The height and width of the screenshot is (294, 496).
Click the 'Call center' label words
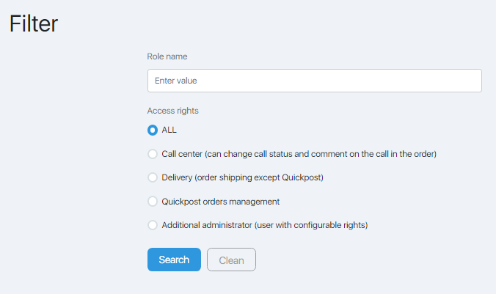[x=182, y=154]
